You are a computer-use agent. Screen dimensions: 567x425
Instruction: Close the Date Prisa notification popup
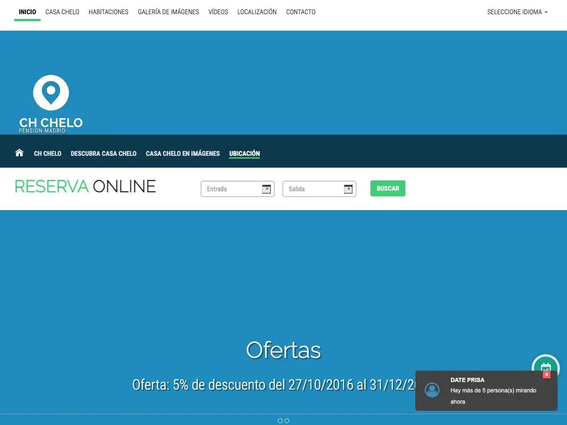(x=547, y=374)
